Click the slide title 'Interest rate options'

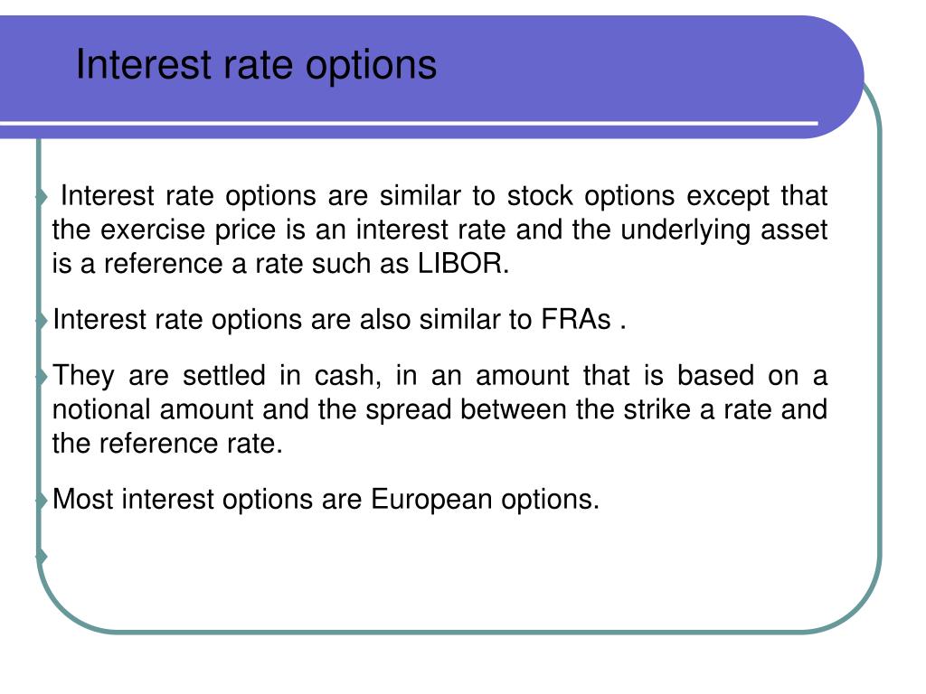[256, 65]
